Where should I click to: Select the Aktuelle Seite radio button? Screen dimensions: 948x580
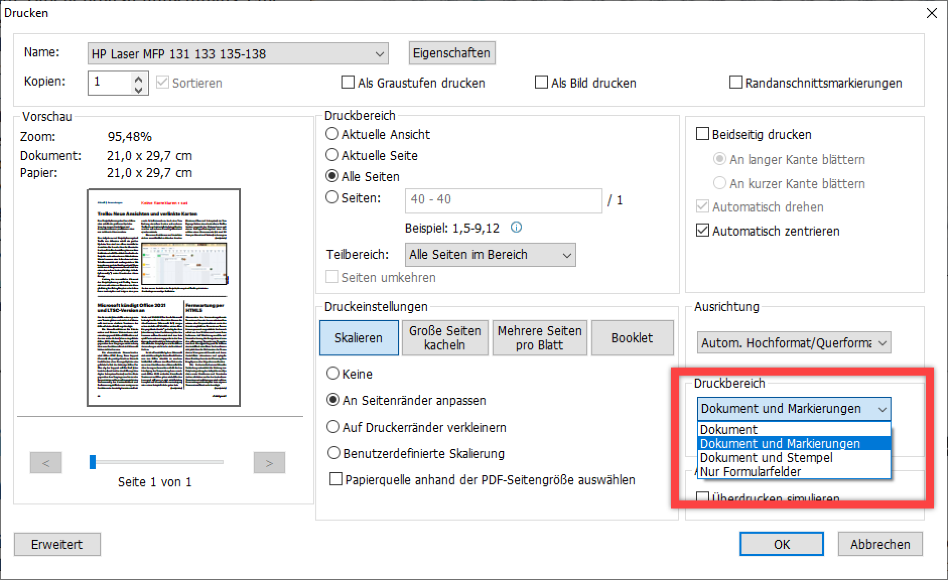tap(332, 155)
